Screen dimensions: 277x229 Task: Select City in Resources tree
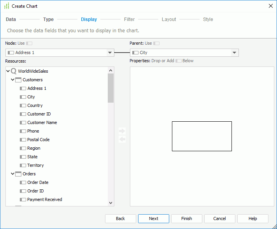click(31, 97)
